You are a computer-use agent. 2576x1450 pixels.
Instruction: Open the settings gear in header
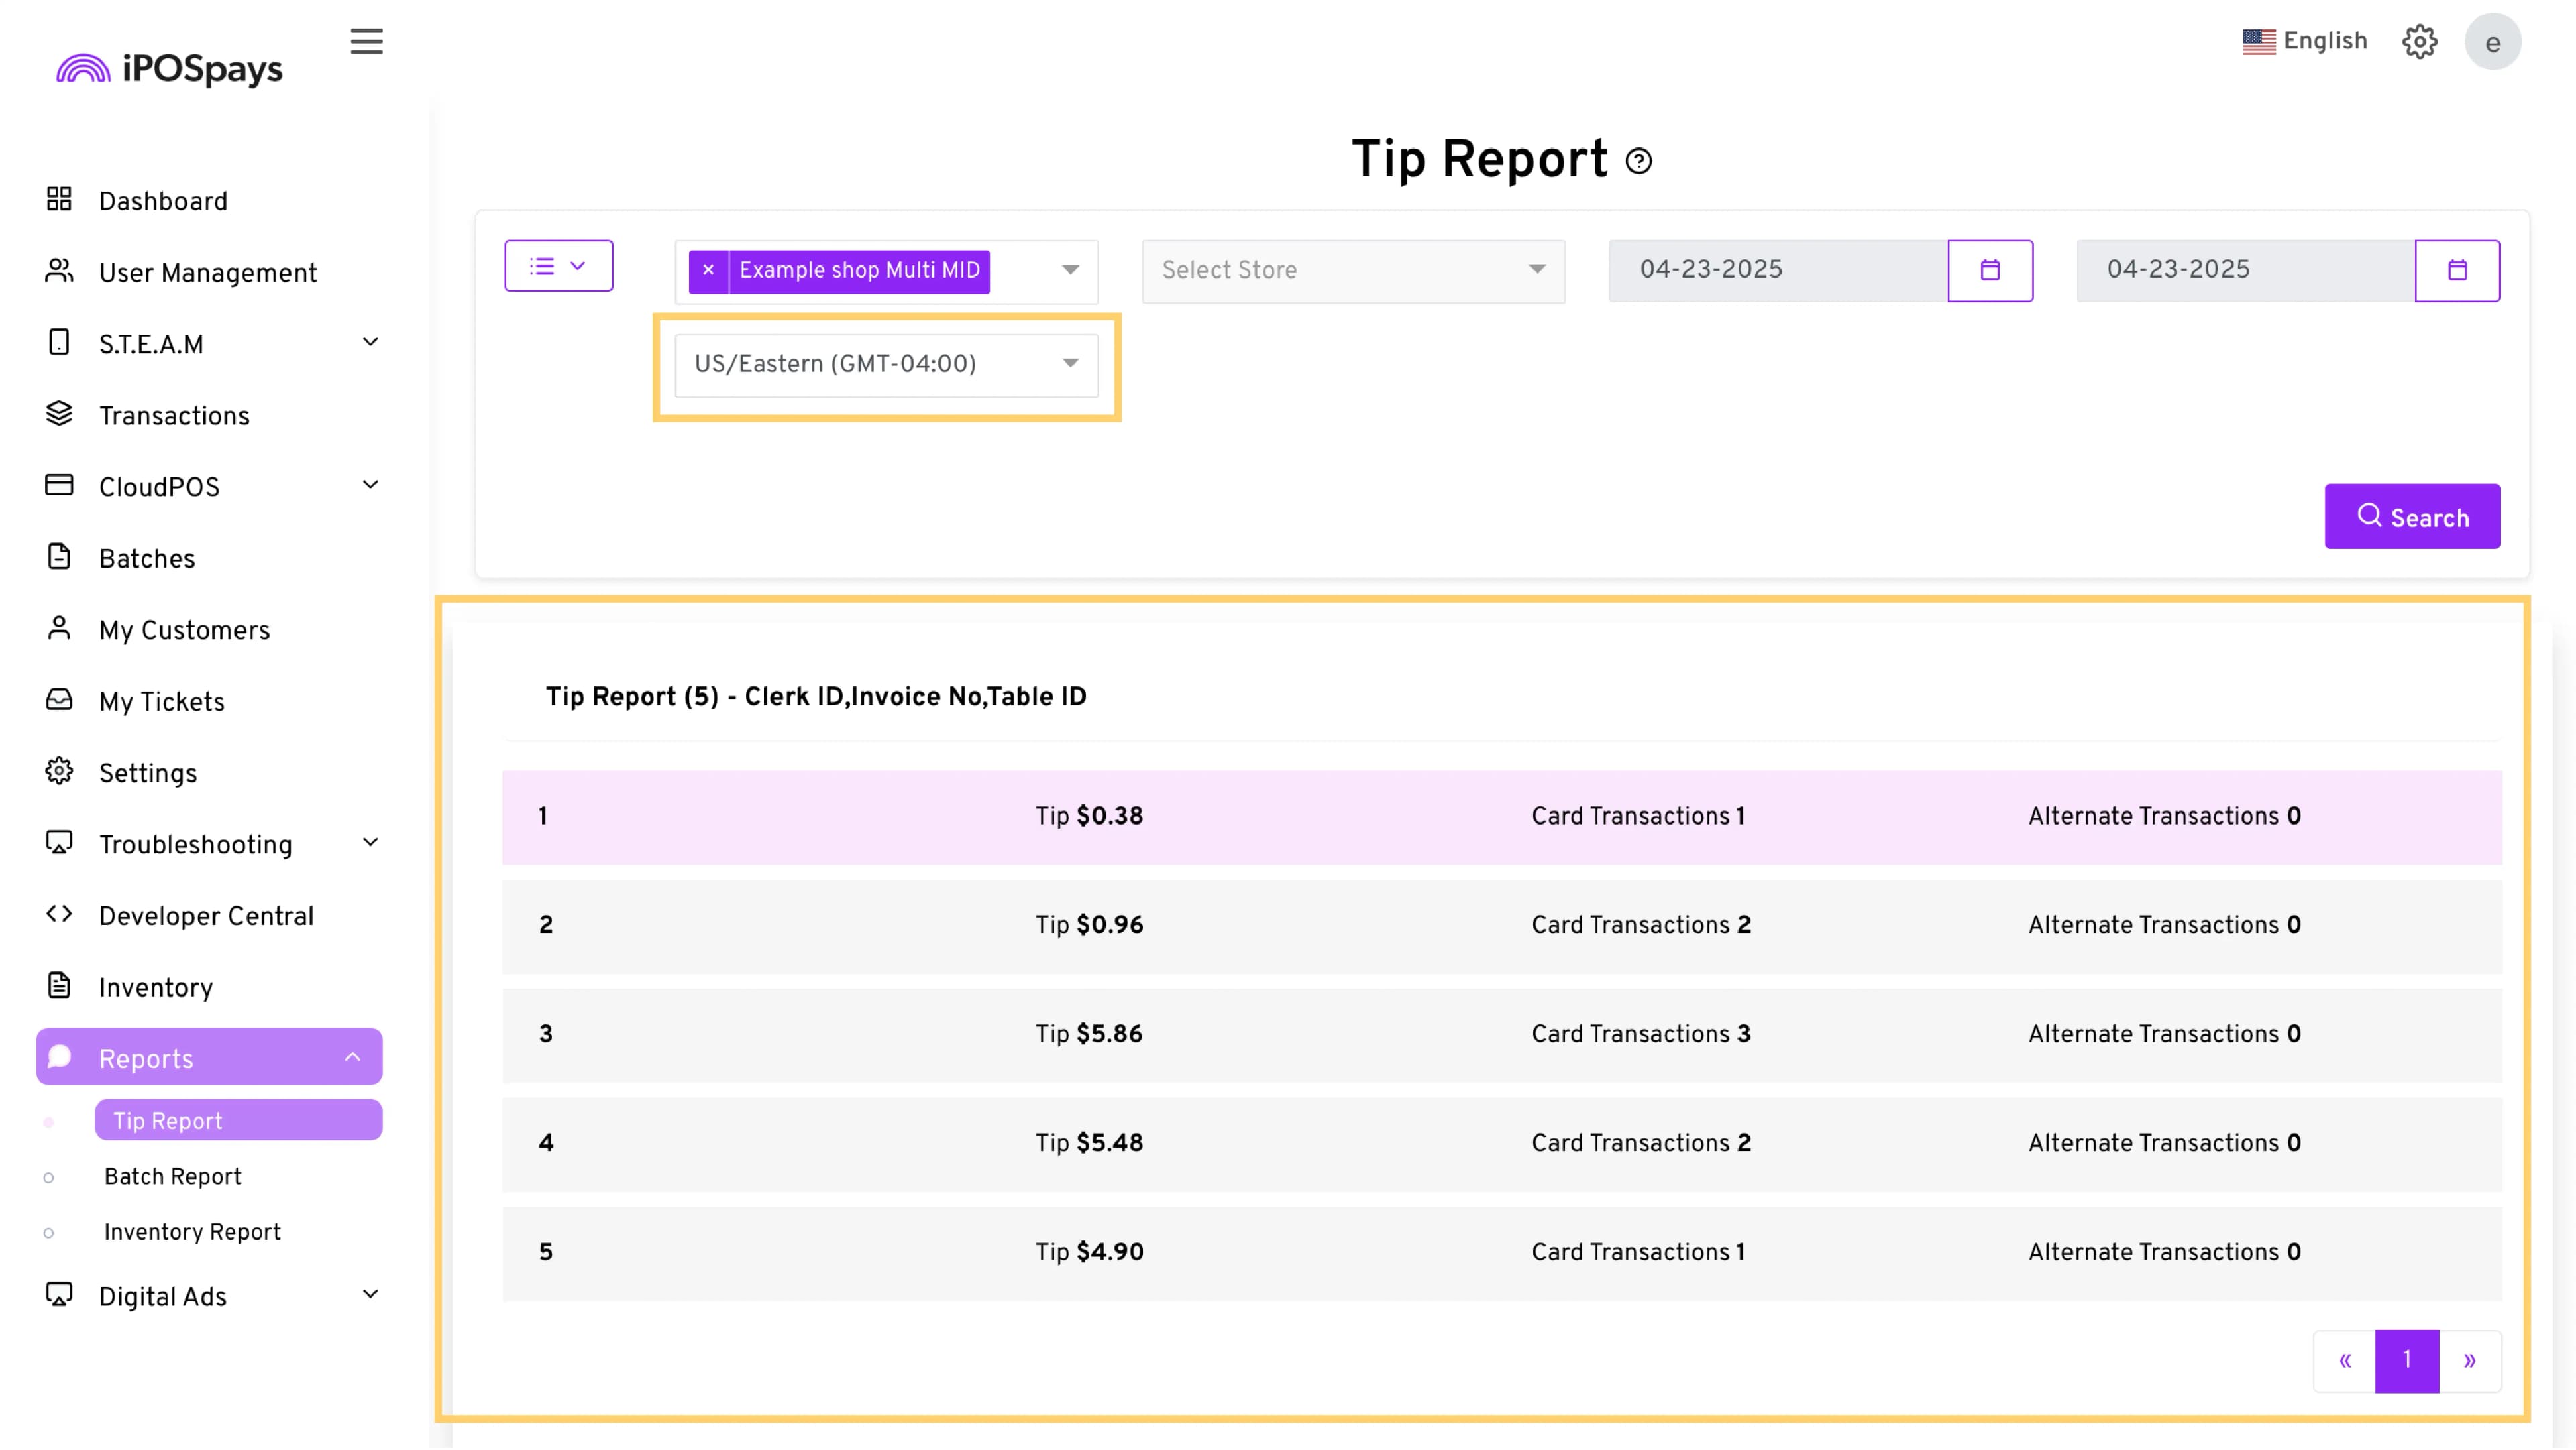click(x=2420, y=42)
